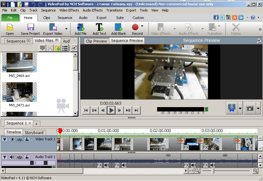Zoom out timeline magnifier icon
The height and width of the screenshot is (181, 263).
(197, 171)
